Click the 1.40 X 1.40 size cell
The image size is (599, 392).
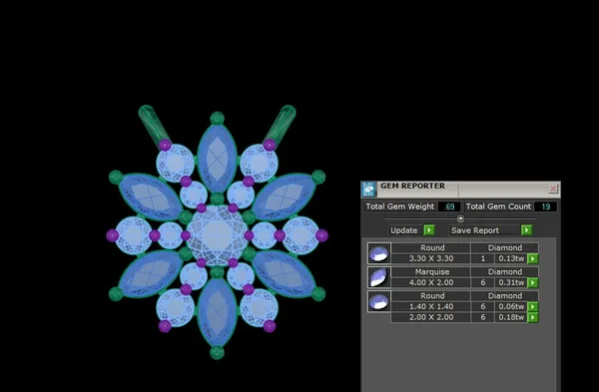pos(431,306)
